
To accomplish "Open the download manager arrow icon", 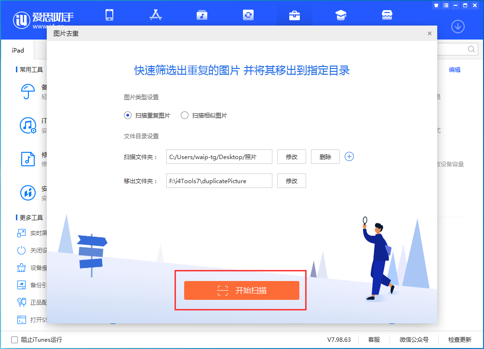I will pyautogui.click(x=458, y=27).
